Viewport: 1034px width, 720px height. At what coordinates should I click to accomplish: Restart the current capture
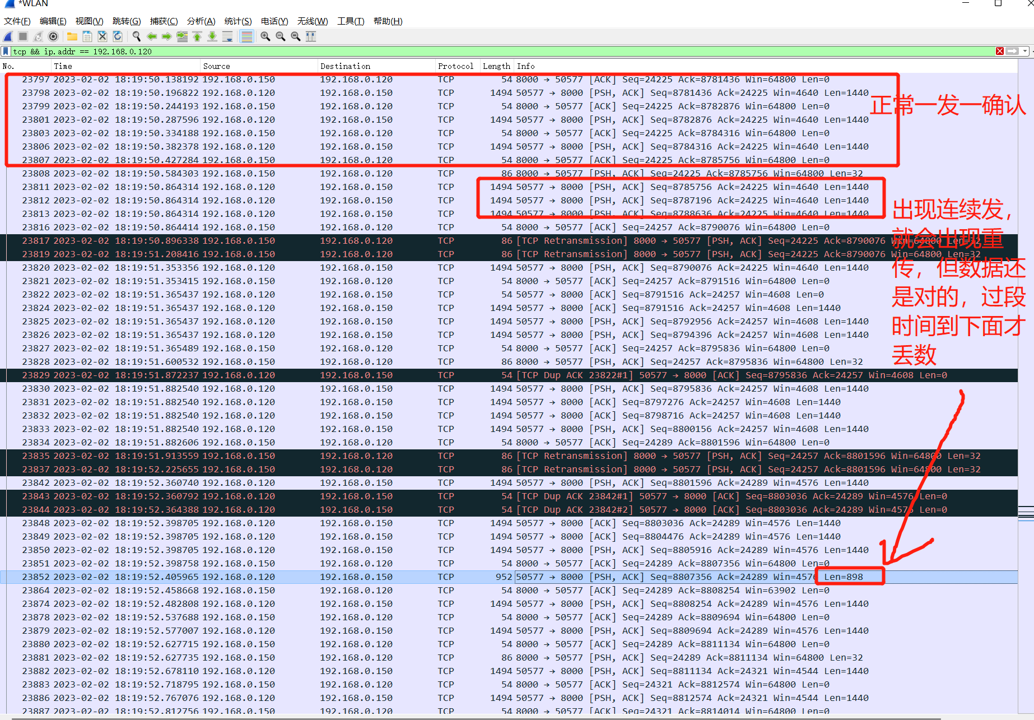coord(38,36)
